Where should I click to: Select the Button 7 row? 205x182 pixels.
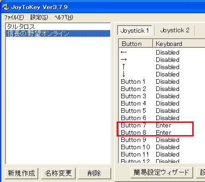pos(162,125)
